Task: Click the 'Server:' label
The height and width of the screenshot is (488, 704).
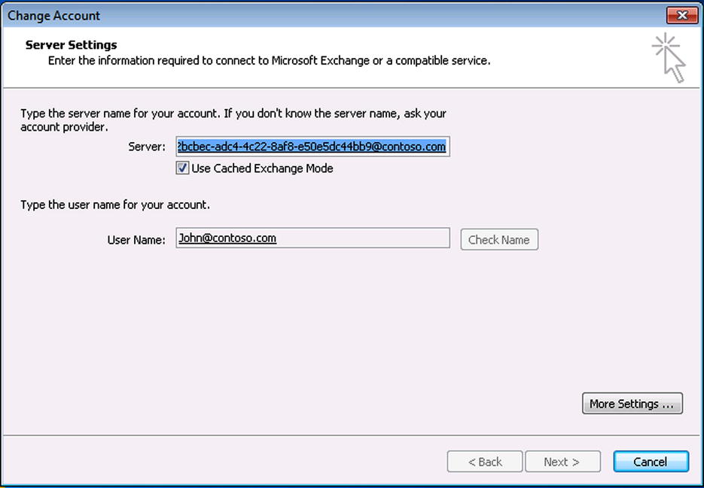Action: coord(147,147)
